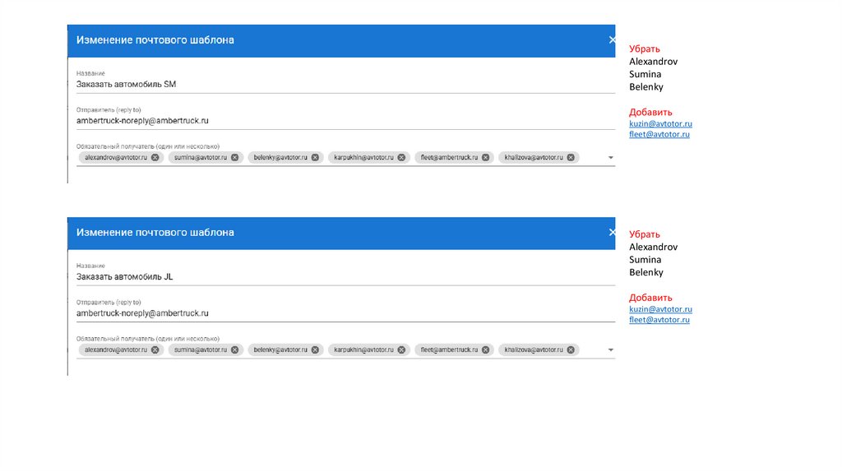Viewport: 842px width, 472px height.
Task: Close the SM template dialog
Action: tap(612, 39)
